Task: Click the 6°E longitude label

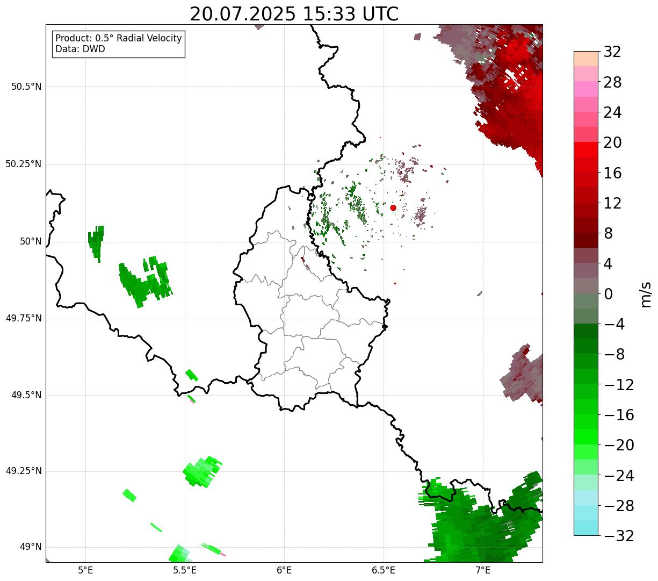Action: pos(284,570)
